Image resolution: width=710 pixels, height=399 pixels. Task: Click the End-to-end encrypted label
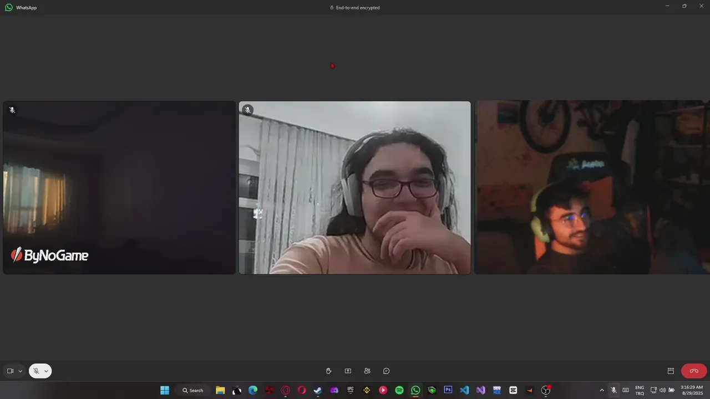pos(355,8)
